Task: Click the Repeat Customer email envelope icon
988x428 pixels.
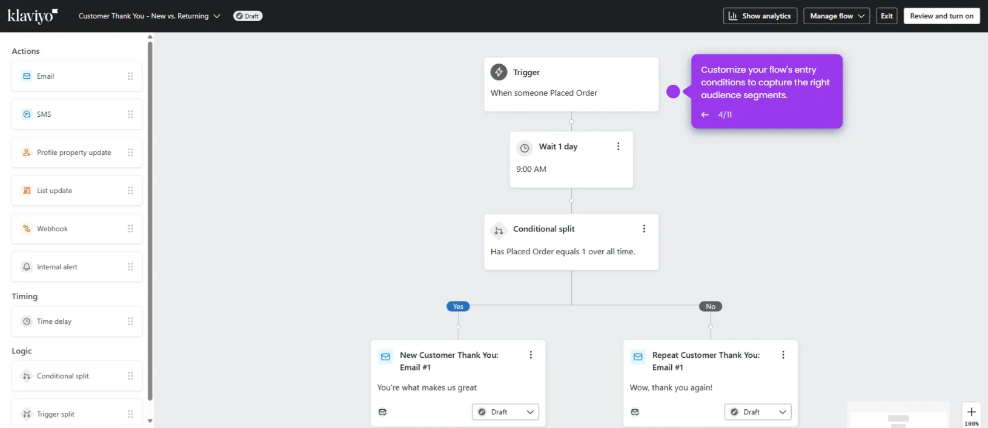Action: click(x=638, y=357)
